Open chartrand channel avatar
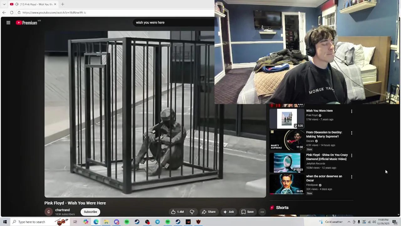 pos(49,212)
